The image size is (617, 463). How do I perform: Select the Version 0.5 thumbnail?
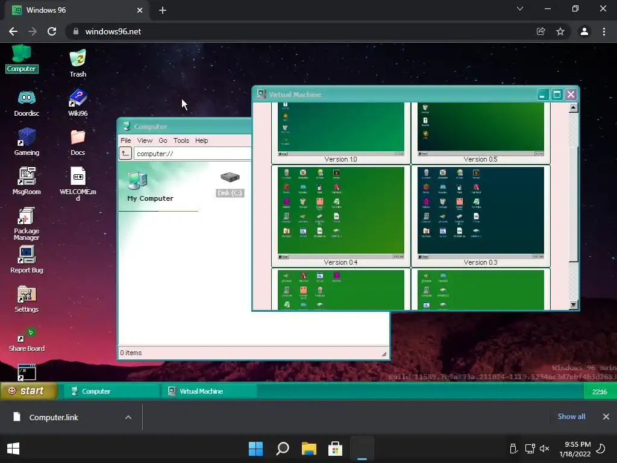pyautogui.click(x=480, y=133)
